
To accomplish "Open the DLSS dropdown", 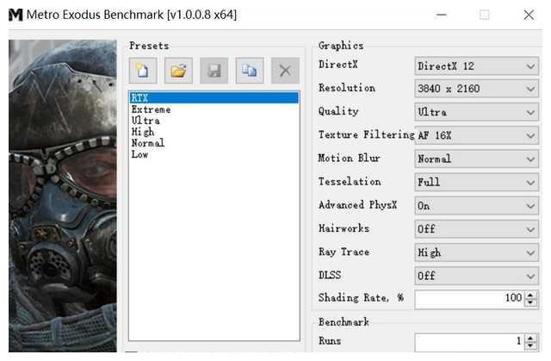I will pyautogui.click(x=476, y=276).
